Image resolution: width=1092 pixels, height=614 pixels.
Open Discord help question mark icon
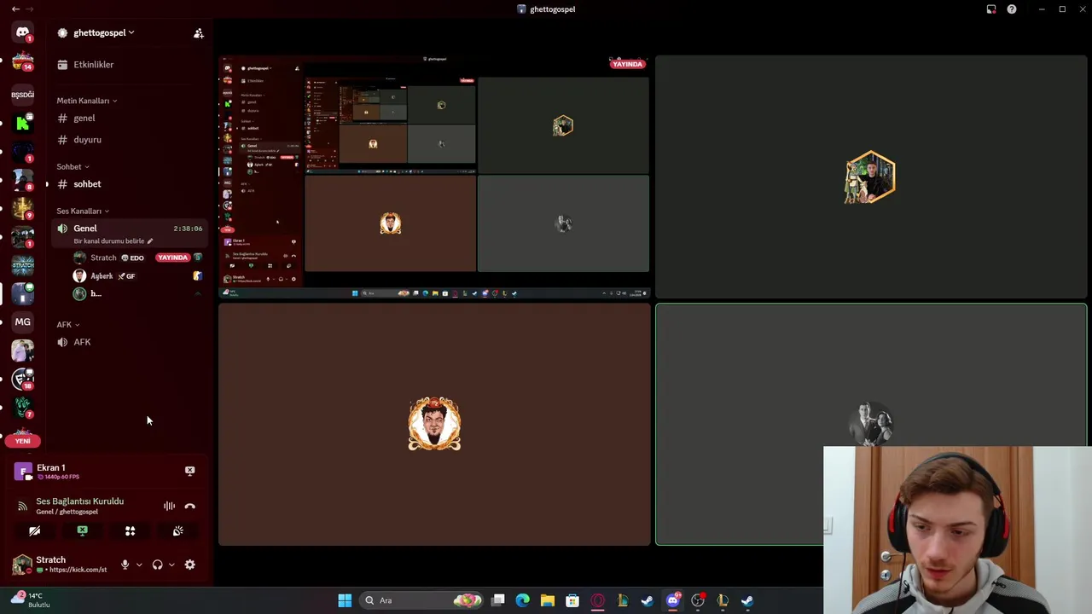pos(1011,9)
